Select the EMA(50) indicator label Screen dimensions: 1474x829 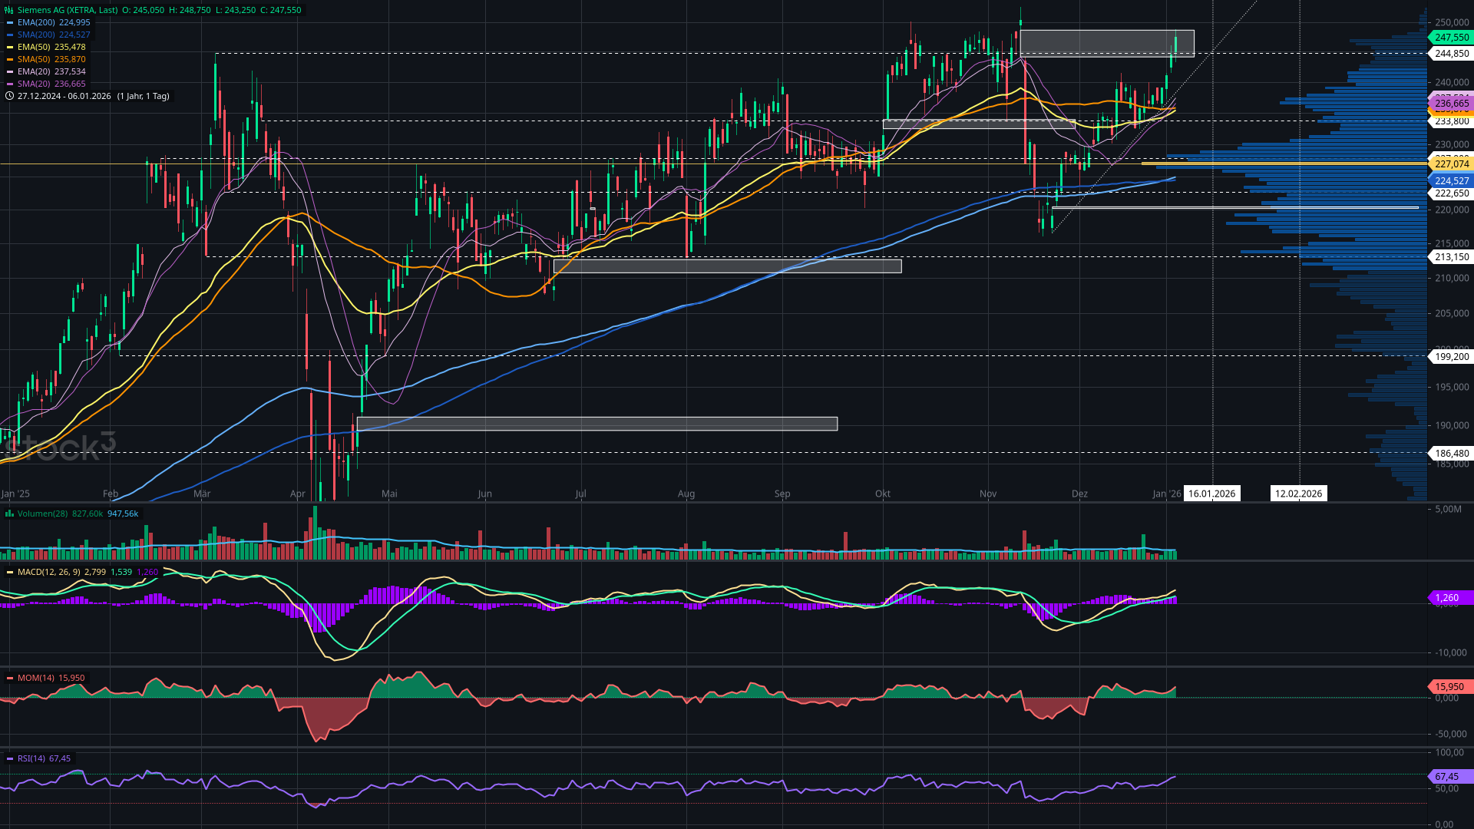pyautogui.click(x=33, y=47)
